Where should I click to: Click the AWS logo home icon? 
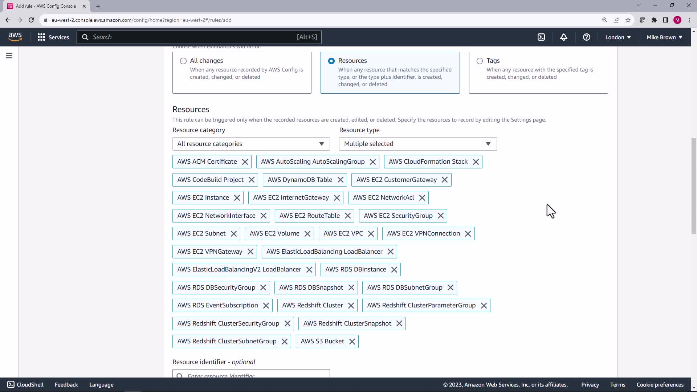point(15,37)
